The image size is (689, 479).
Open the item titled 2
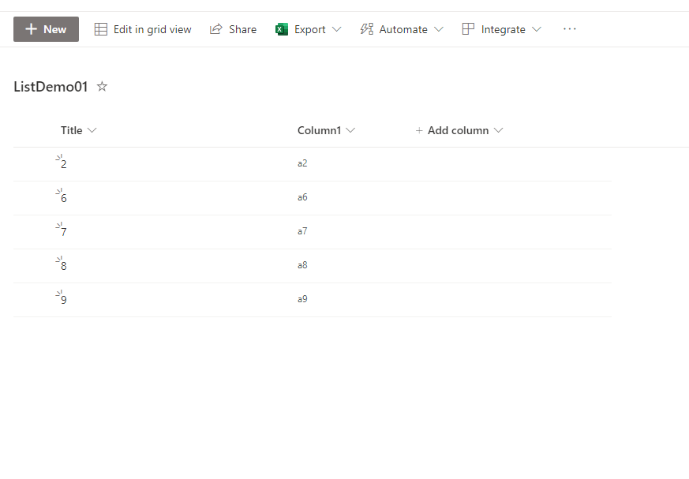point(64,164)
